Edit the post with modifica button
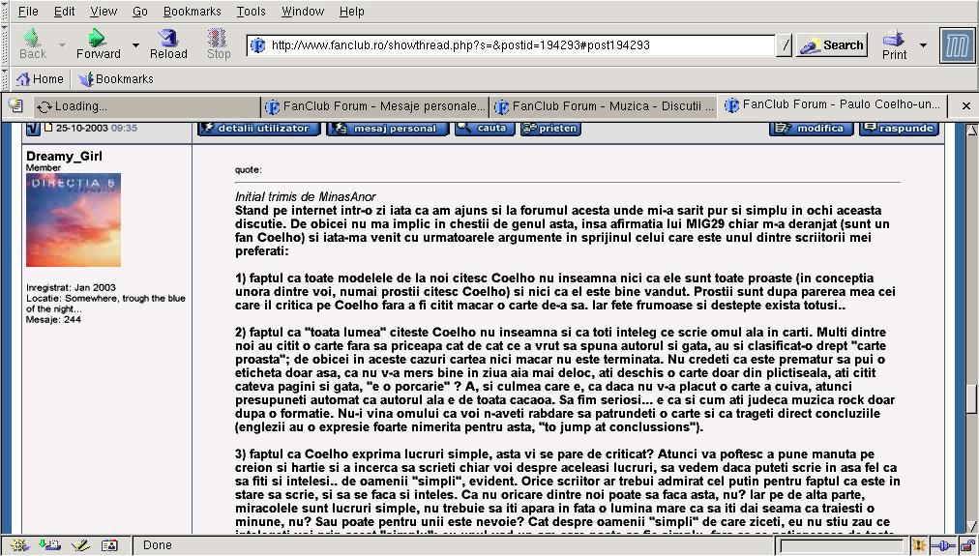Image resolution: width=979 pixels, height=556 pixels. [x=813, y=129]
